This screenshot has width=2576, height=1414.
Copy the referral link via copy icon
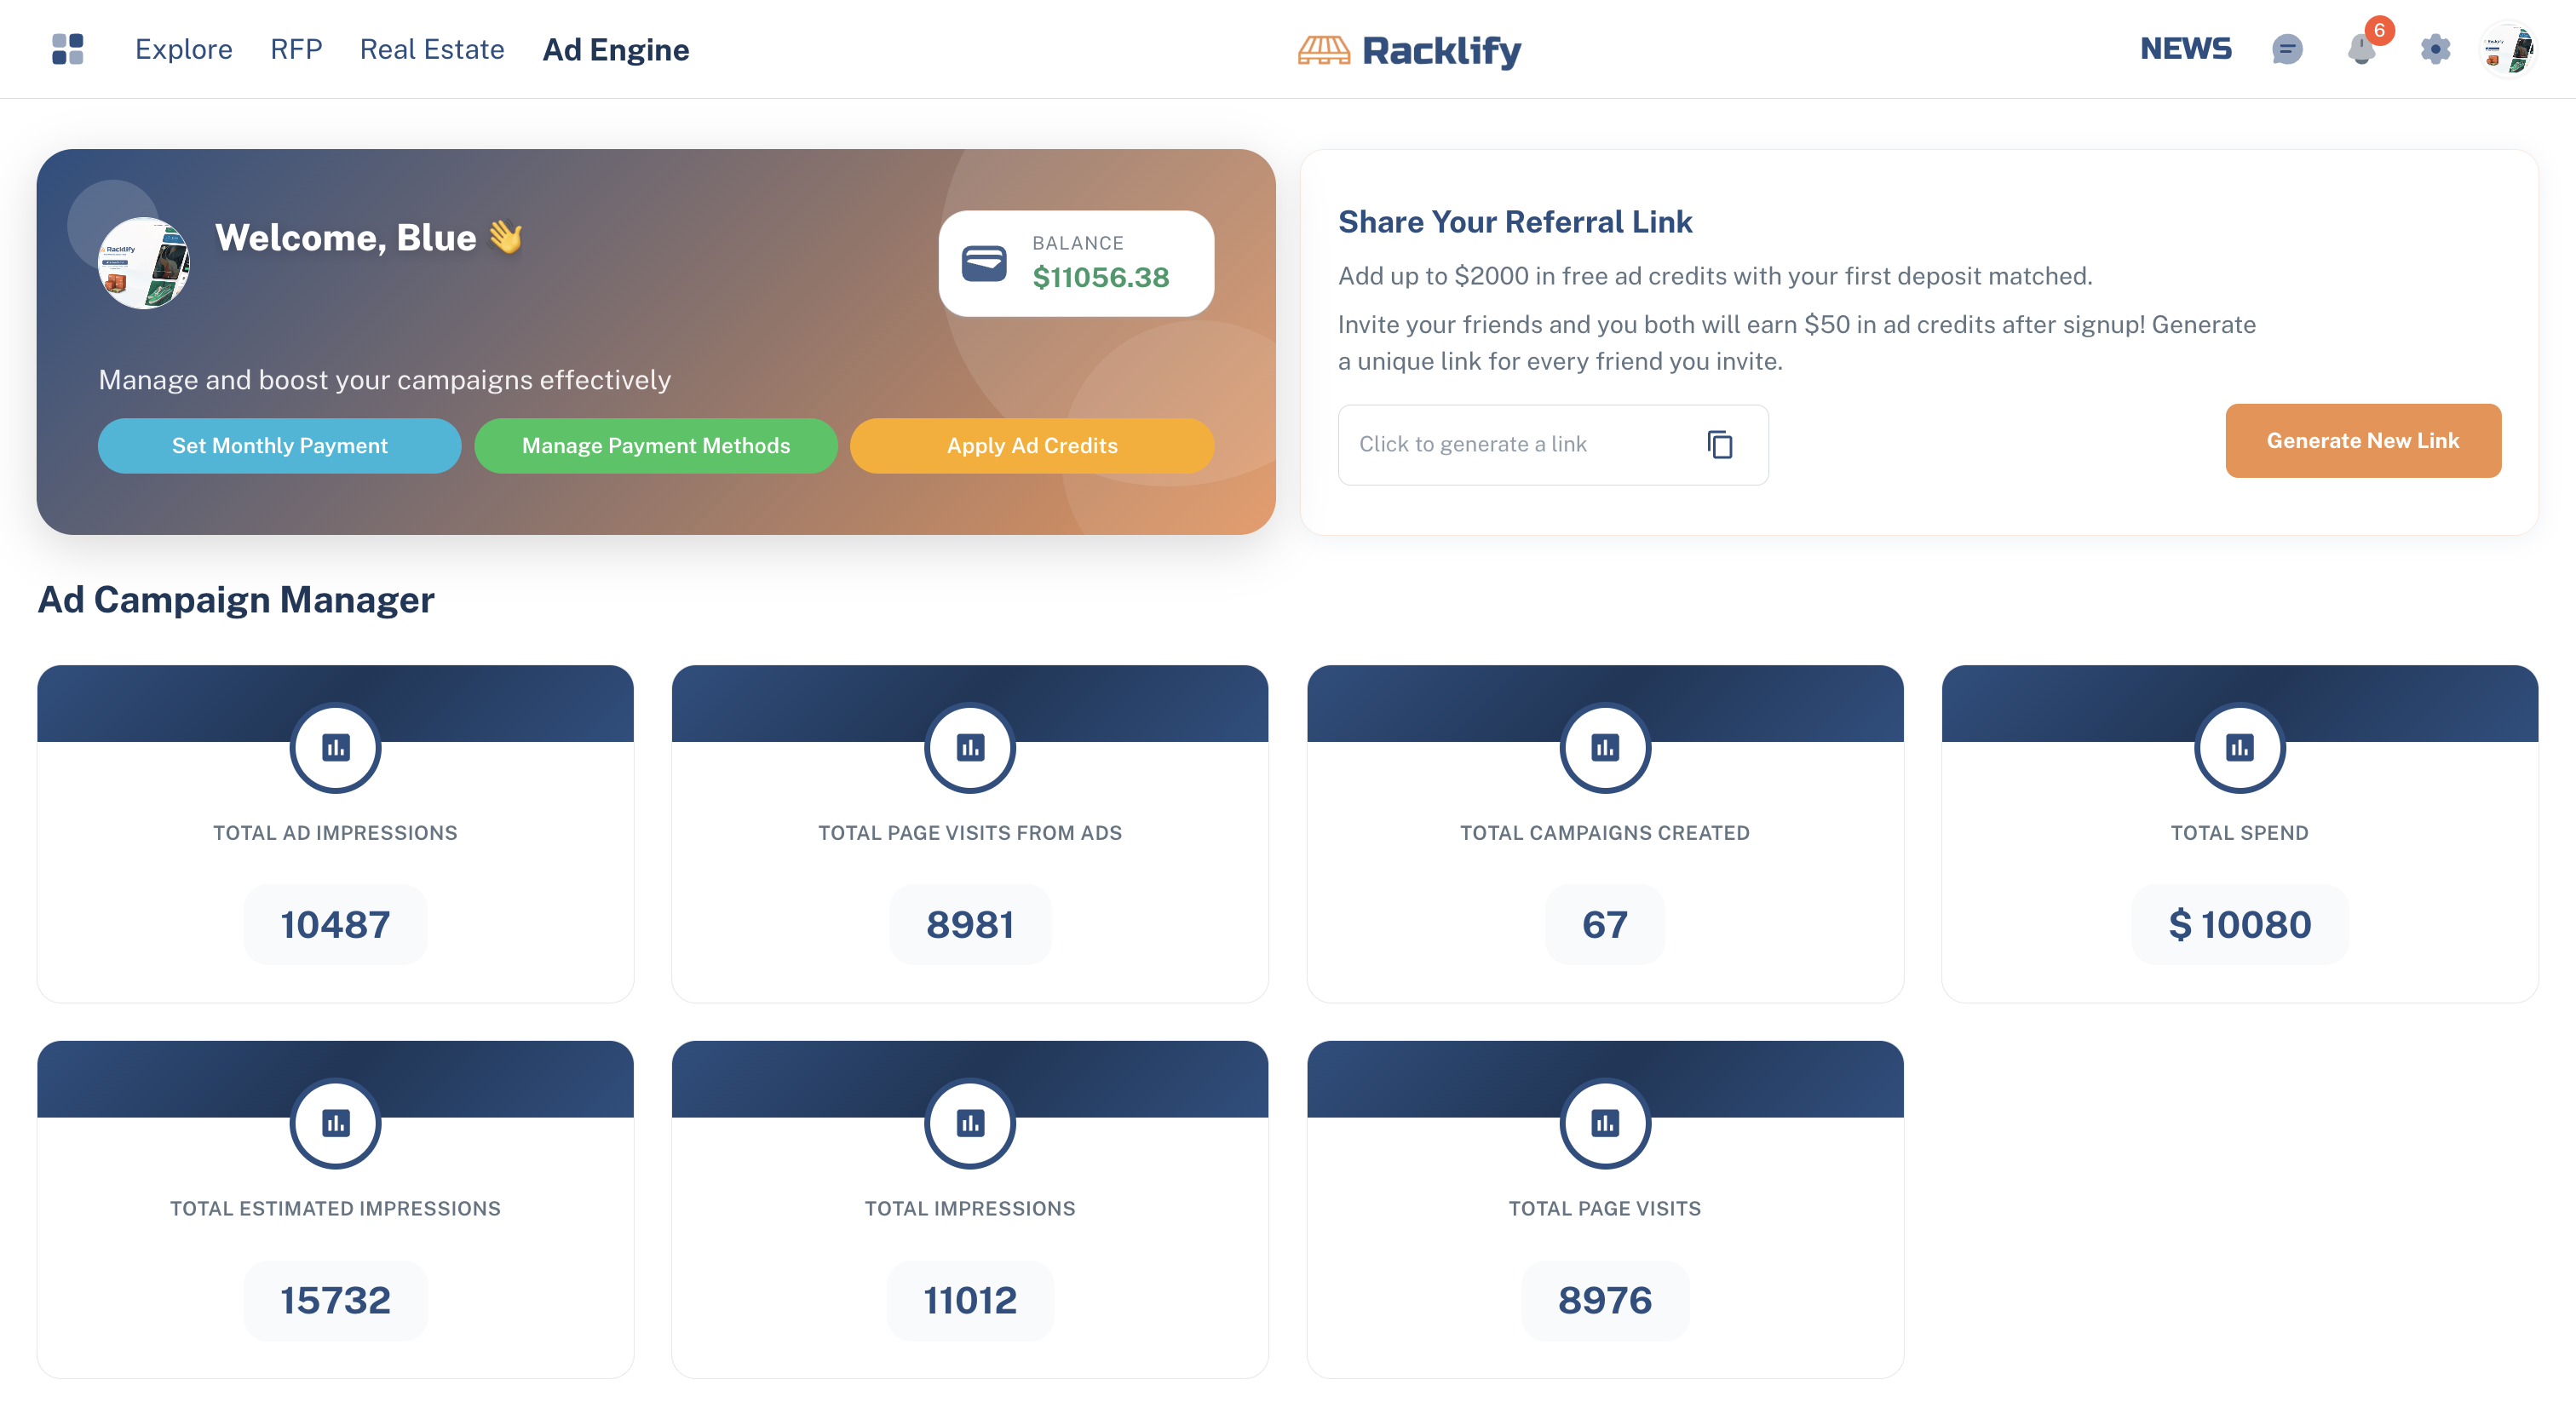coord(1719,444)
